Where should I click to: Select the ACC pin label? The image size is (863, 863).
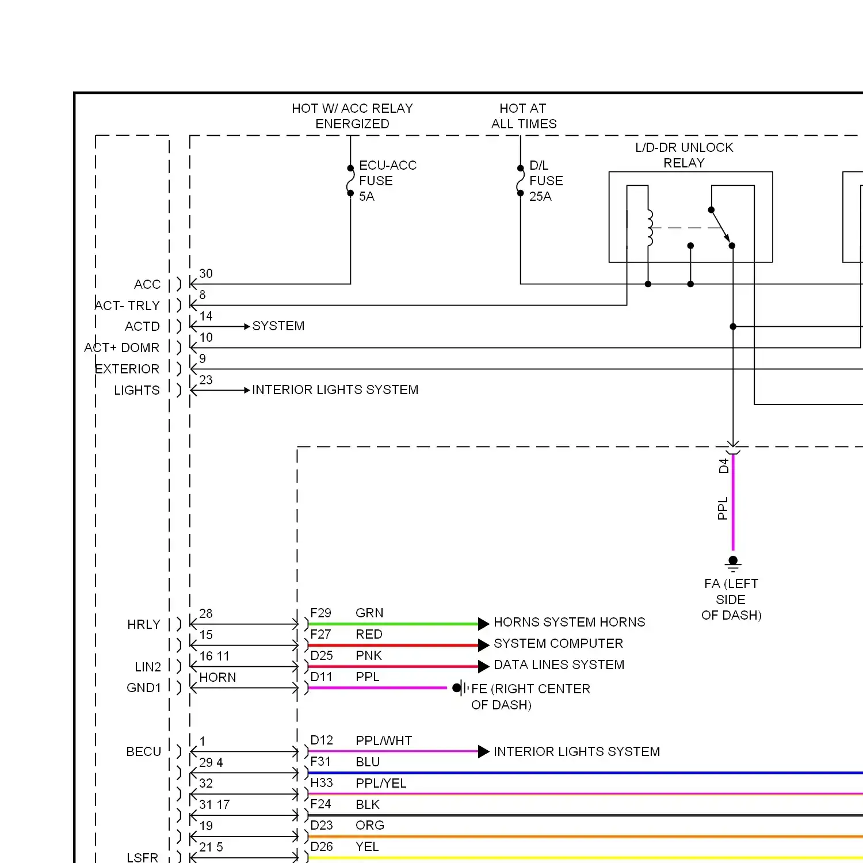click(x=147, y=284)
